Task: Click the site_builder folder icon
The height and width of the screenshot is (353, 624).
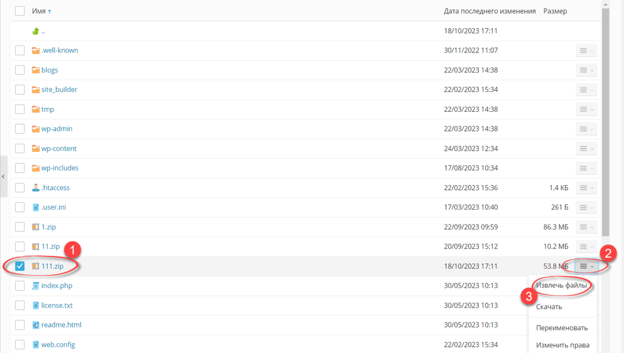Action: pos(35,90)
